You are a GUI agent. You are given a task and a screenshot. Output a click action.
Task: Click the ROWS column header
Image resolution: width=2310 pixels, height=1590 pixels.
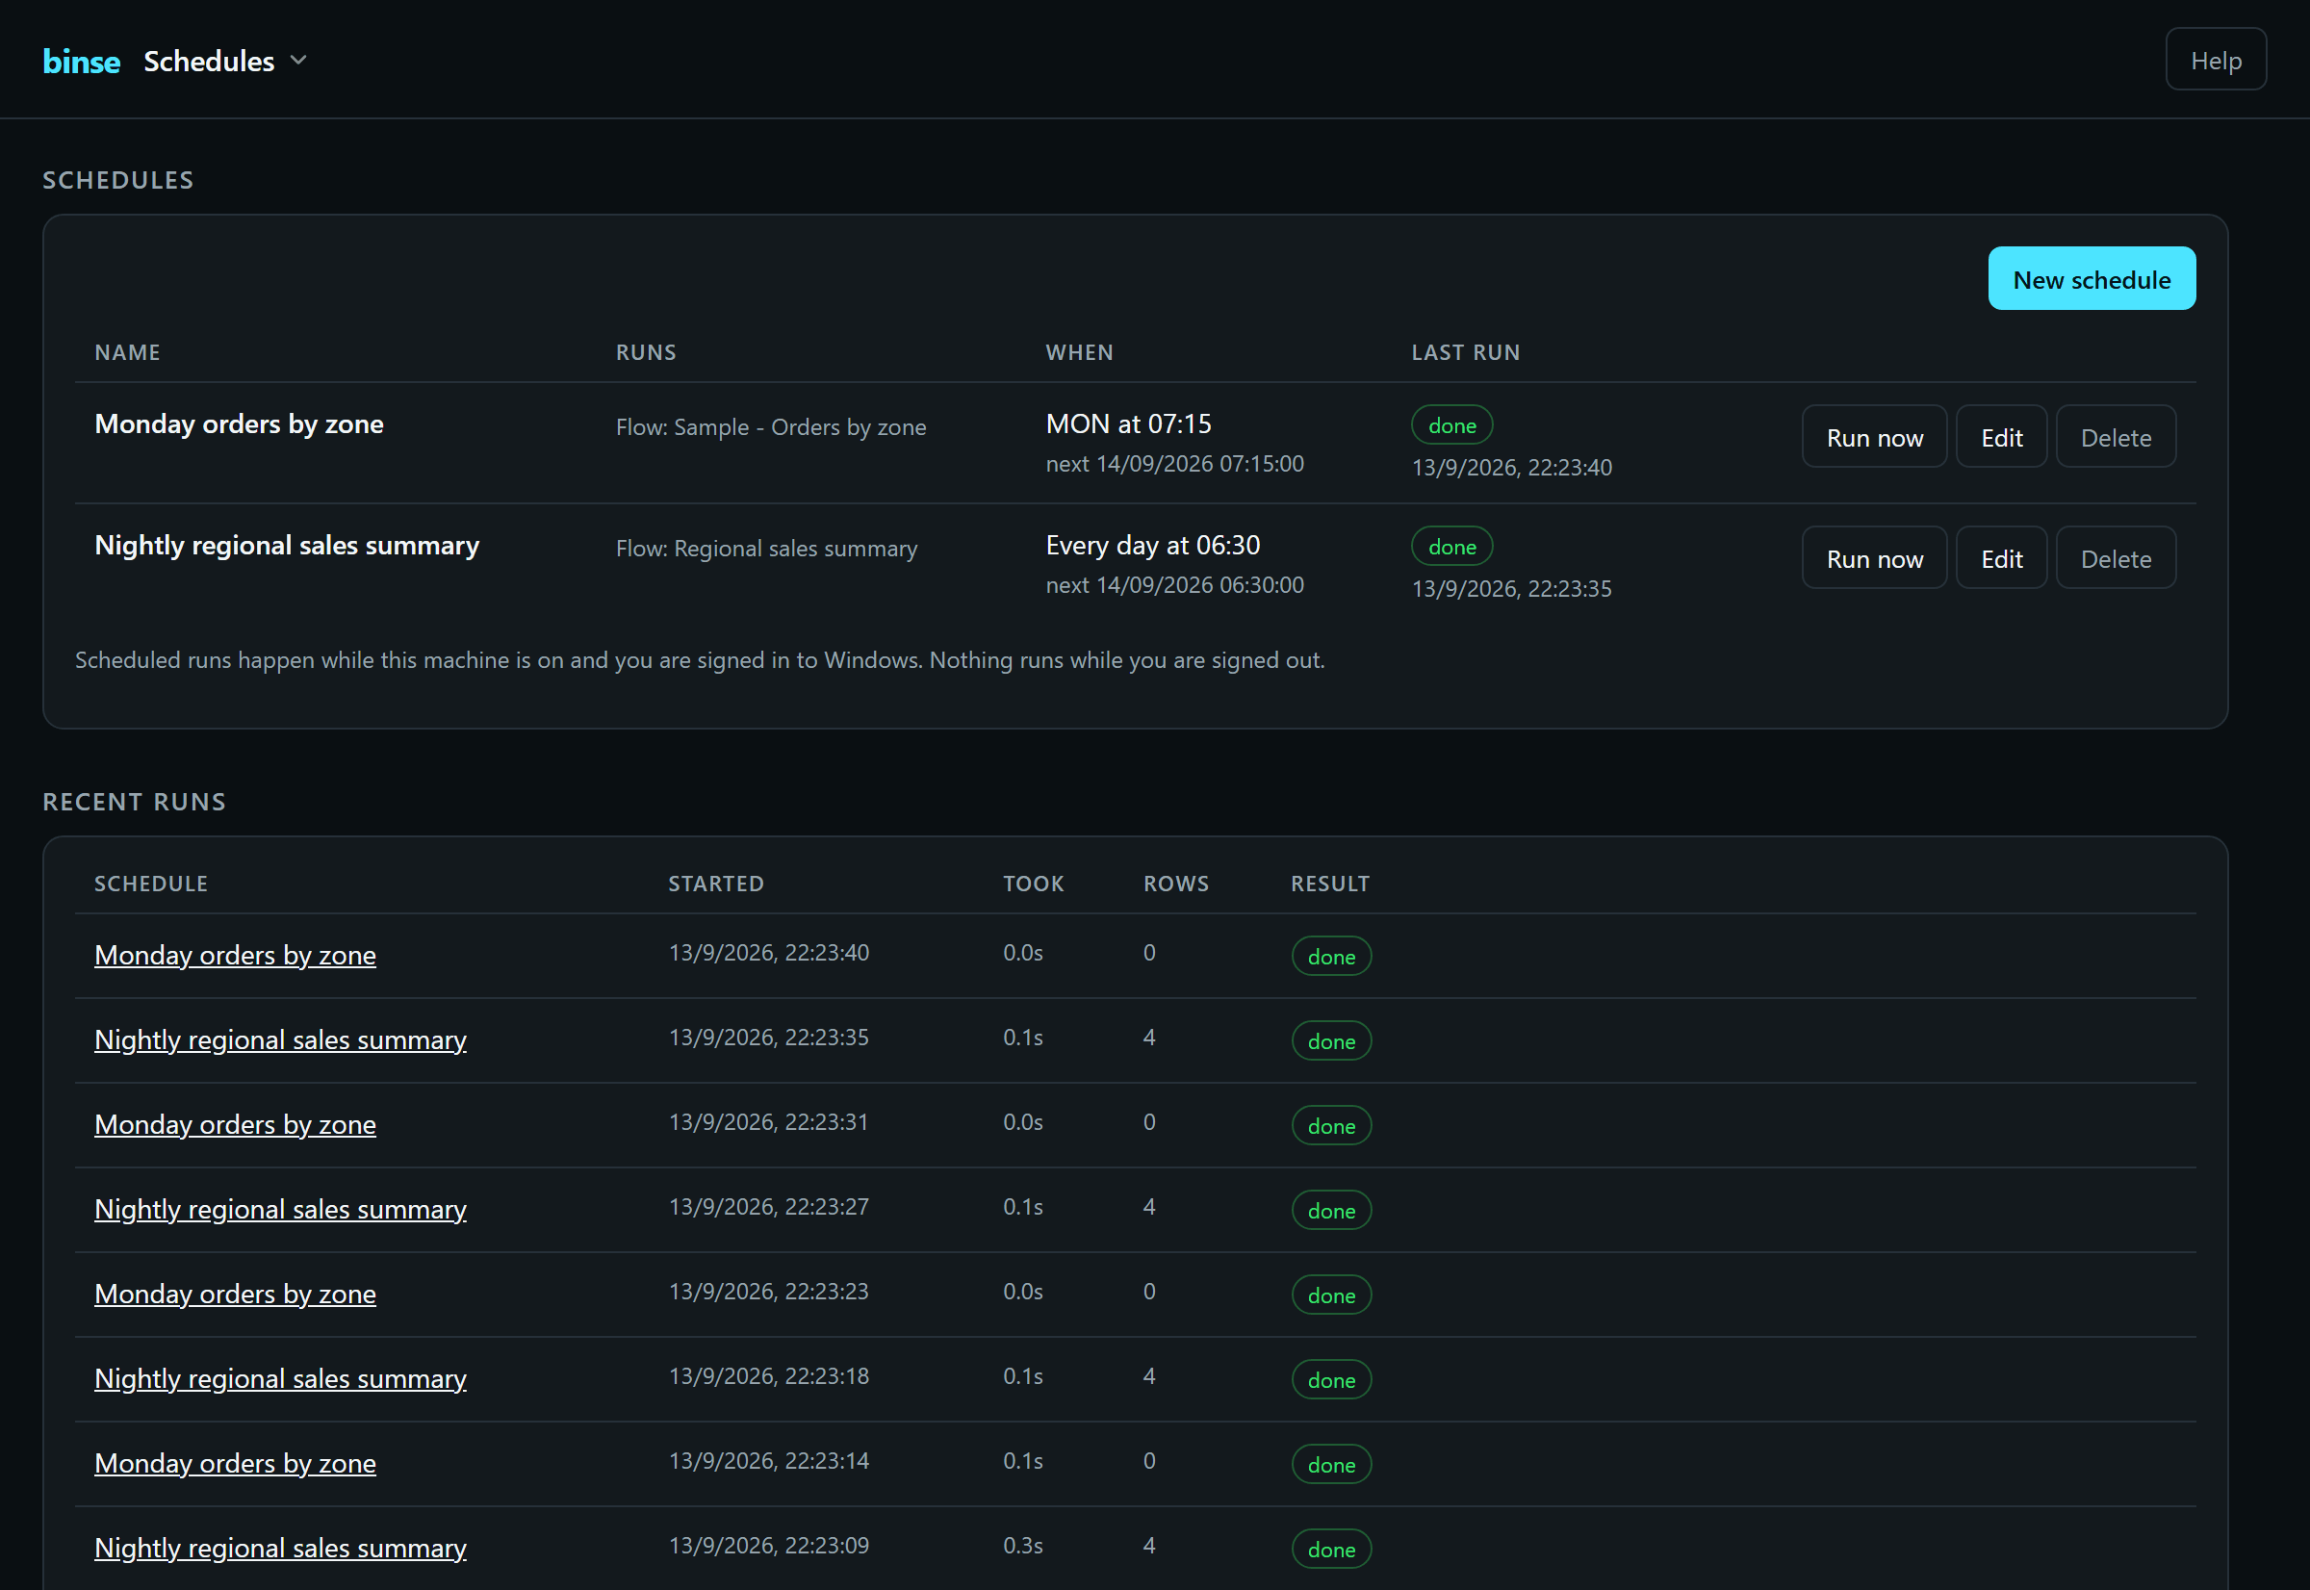point(1175,884)
